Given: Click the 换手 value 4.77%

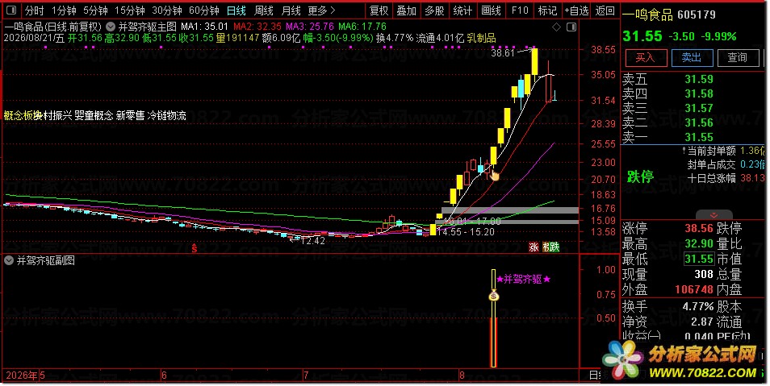Looking at the screenshot, I should pyautogui.click(x=698, y=306).
